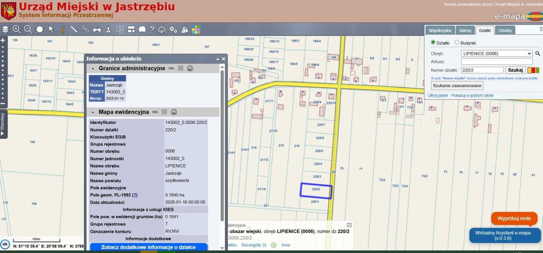The image size is (543, 253).
Task: Collapse the Informacja o obiekcie window
Action: (218, 59)
